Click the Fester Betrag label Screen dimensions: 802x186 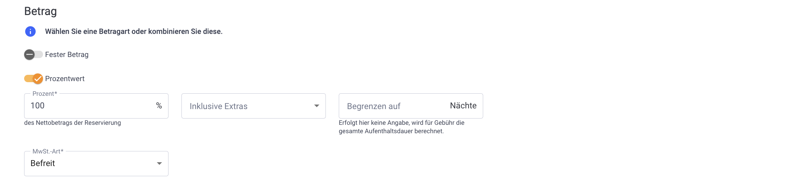tap(67, 55)
